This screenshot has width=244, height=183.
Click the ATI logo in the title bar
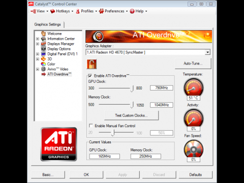[31, 4]
